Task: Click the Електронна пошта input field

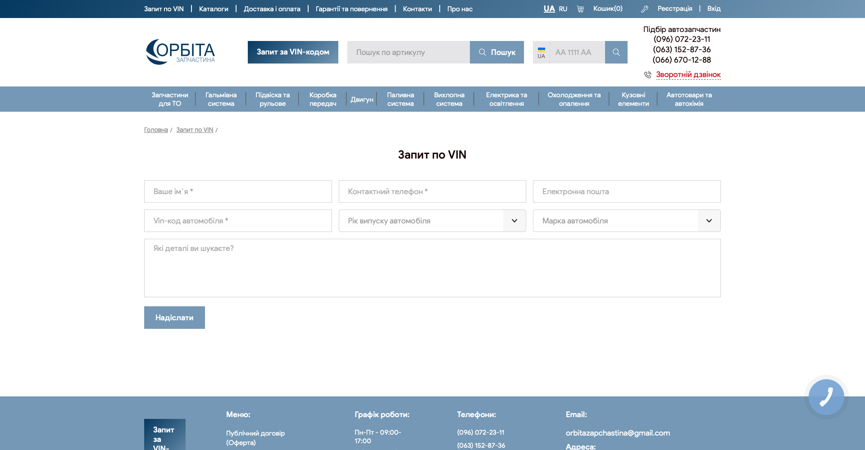Action: click(627, 191)
